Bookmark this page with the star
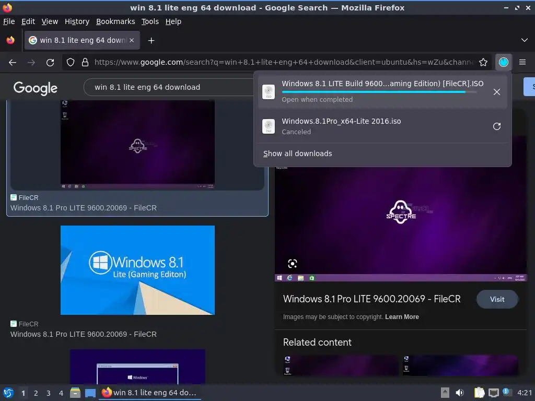This screenshot has width=535, height=401. 483,62
